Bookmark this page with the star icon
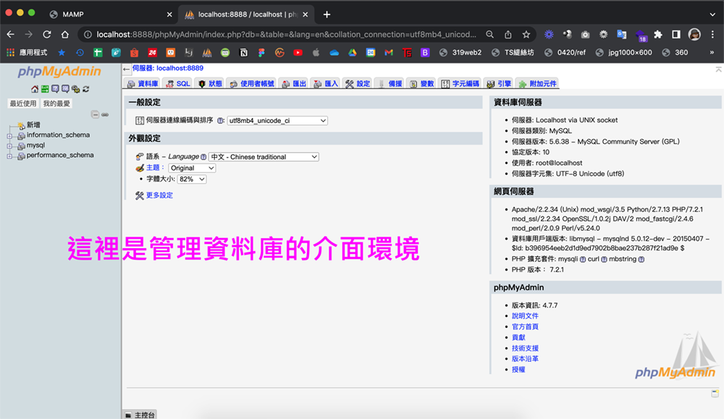The height and width of the screenshot is (419, 724). point(526,34)
